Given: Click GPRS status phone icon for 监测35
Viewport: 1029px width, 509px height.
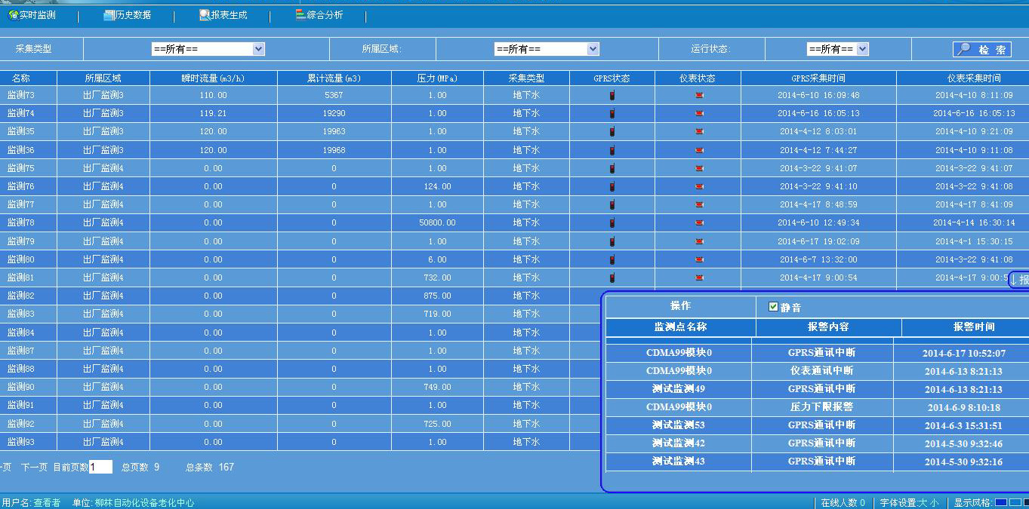Looking at the screenshot, I should coord(612,132).
